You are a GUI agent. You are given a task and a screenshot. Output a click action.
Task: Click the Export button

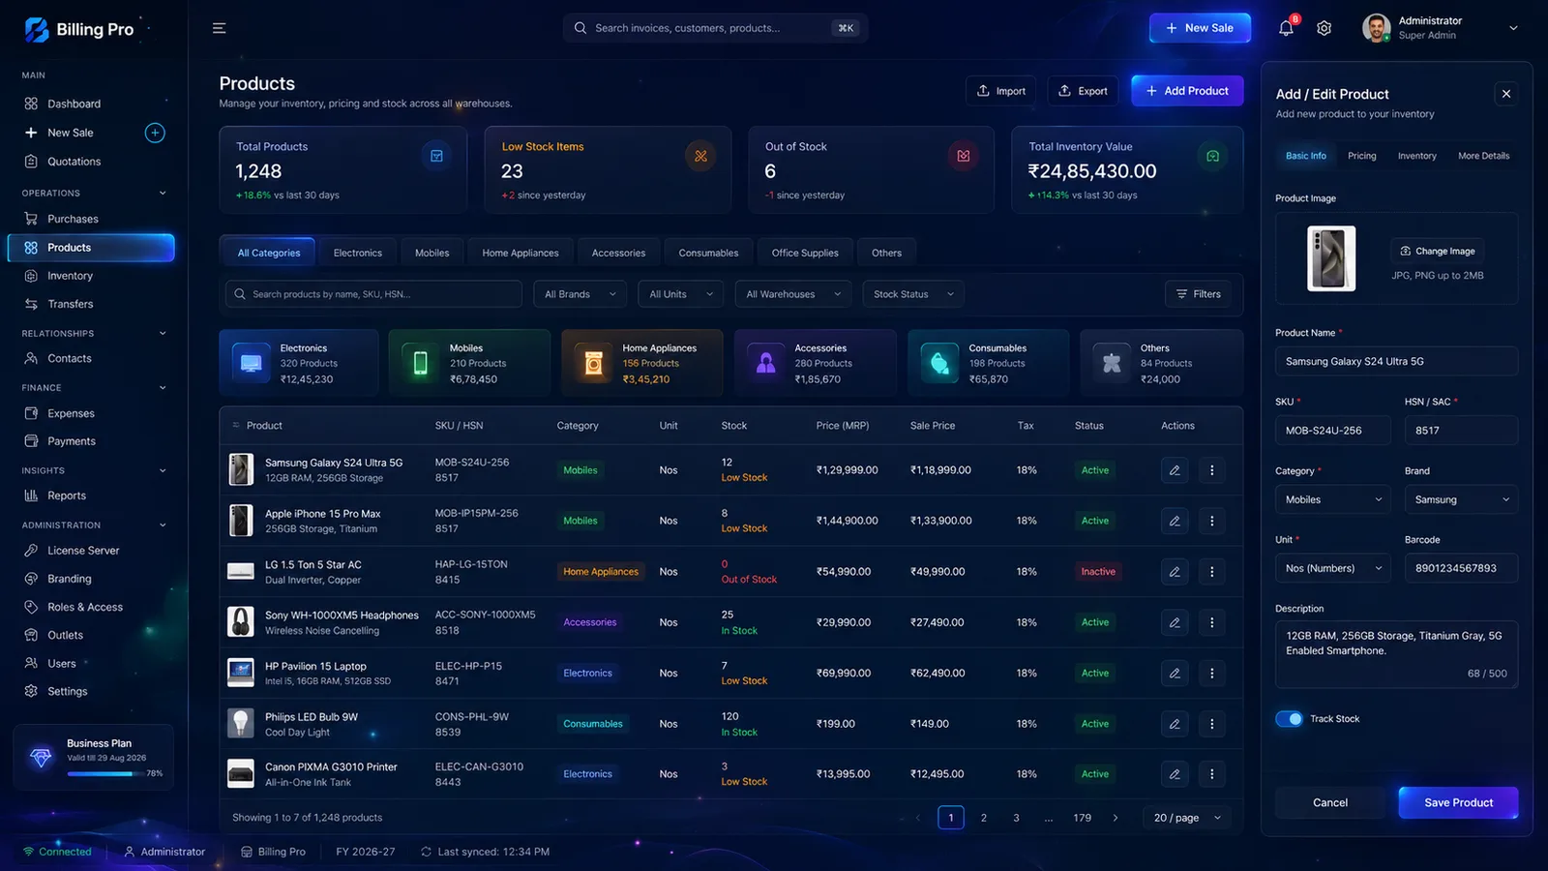(1083, 91)
